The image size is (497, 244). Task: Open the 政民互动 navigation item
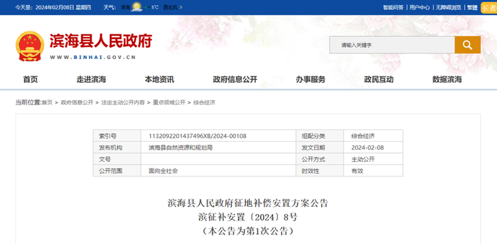[379, 80]
